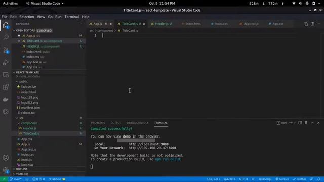Open the Manage gear icon

6,170
